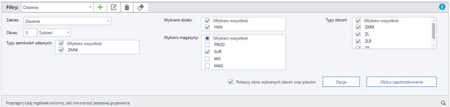Uncheck the HAN department checkbox
450x107 pixels.
[207, 27]
